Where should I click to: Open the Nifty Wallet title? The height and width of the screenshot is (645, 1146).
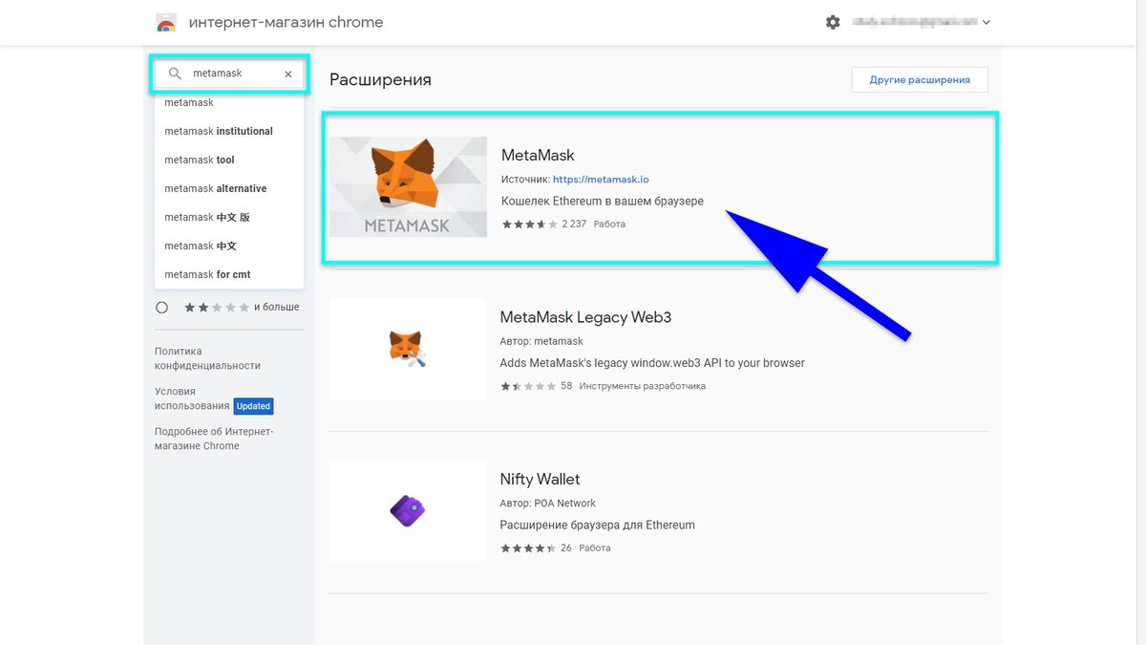click(x=540, y=479)
